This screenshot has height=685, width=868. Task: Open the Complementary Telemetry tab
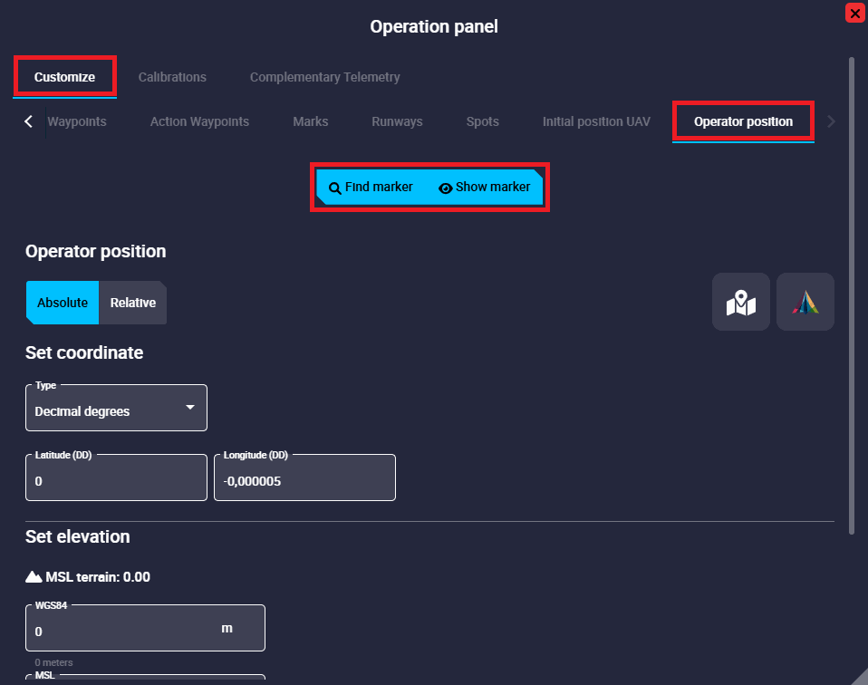click(324, 77)
